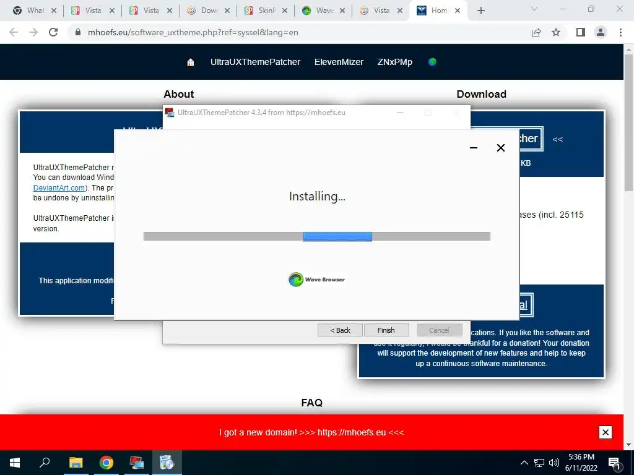Click the UltraUXThemePatcher installer title icon

pyautogui.click(x=170, y=113)
